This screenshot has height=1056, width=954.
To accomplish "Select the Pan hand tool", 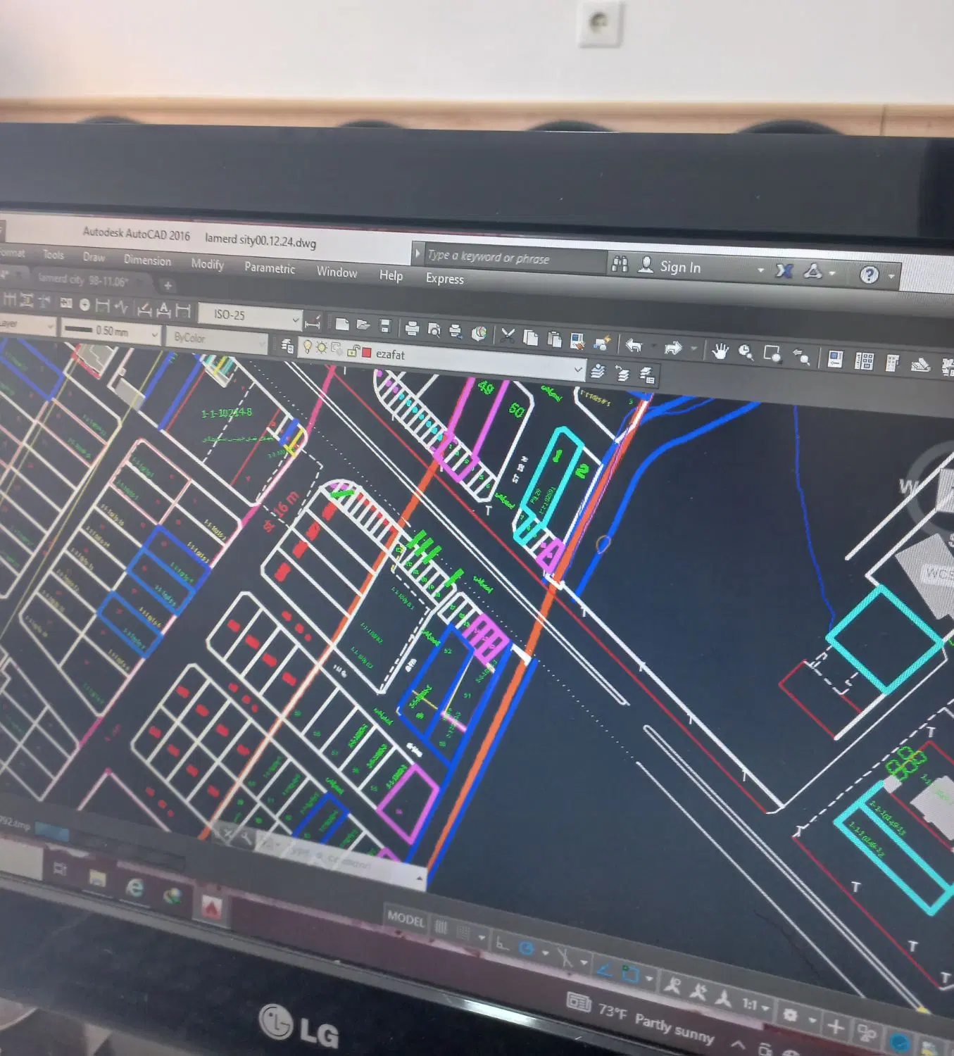I will click(720, 350).
